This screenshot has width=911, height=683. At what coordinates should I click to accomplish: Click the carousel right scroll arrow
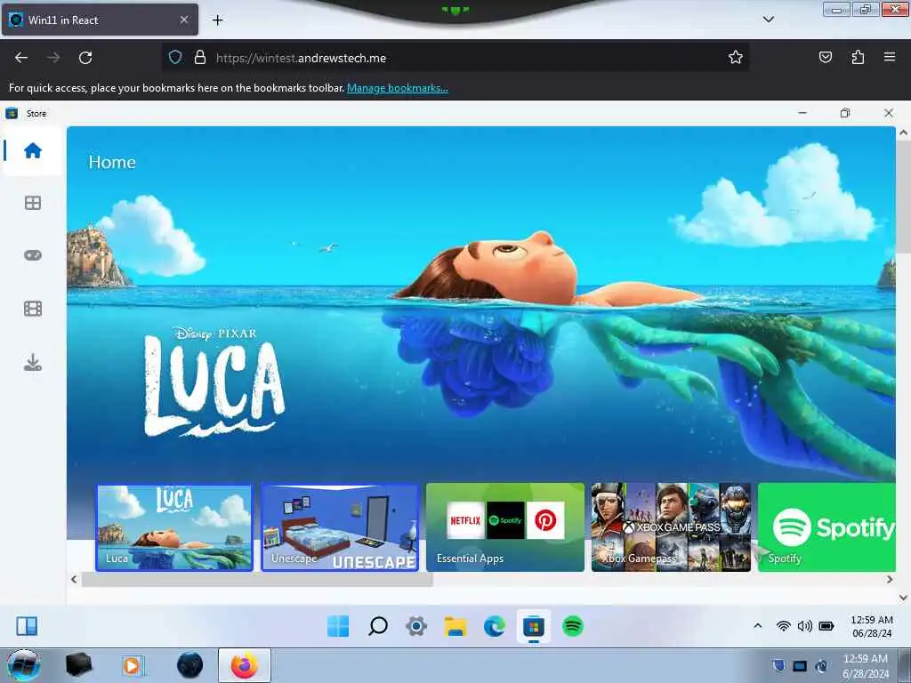[x=889, y=579]
